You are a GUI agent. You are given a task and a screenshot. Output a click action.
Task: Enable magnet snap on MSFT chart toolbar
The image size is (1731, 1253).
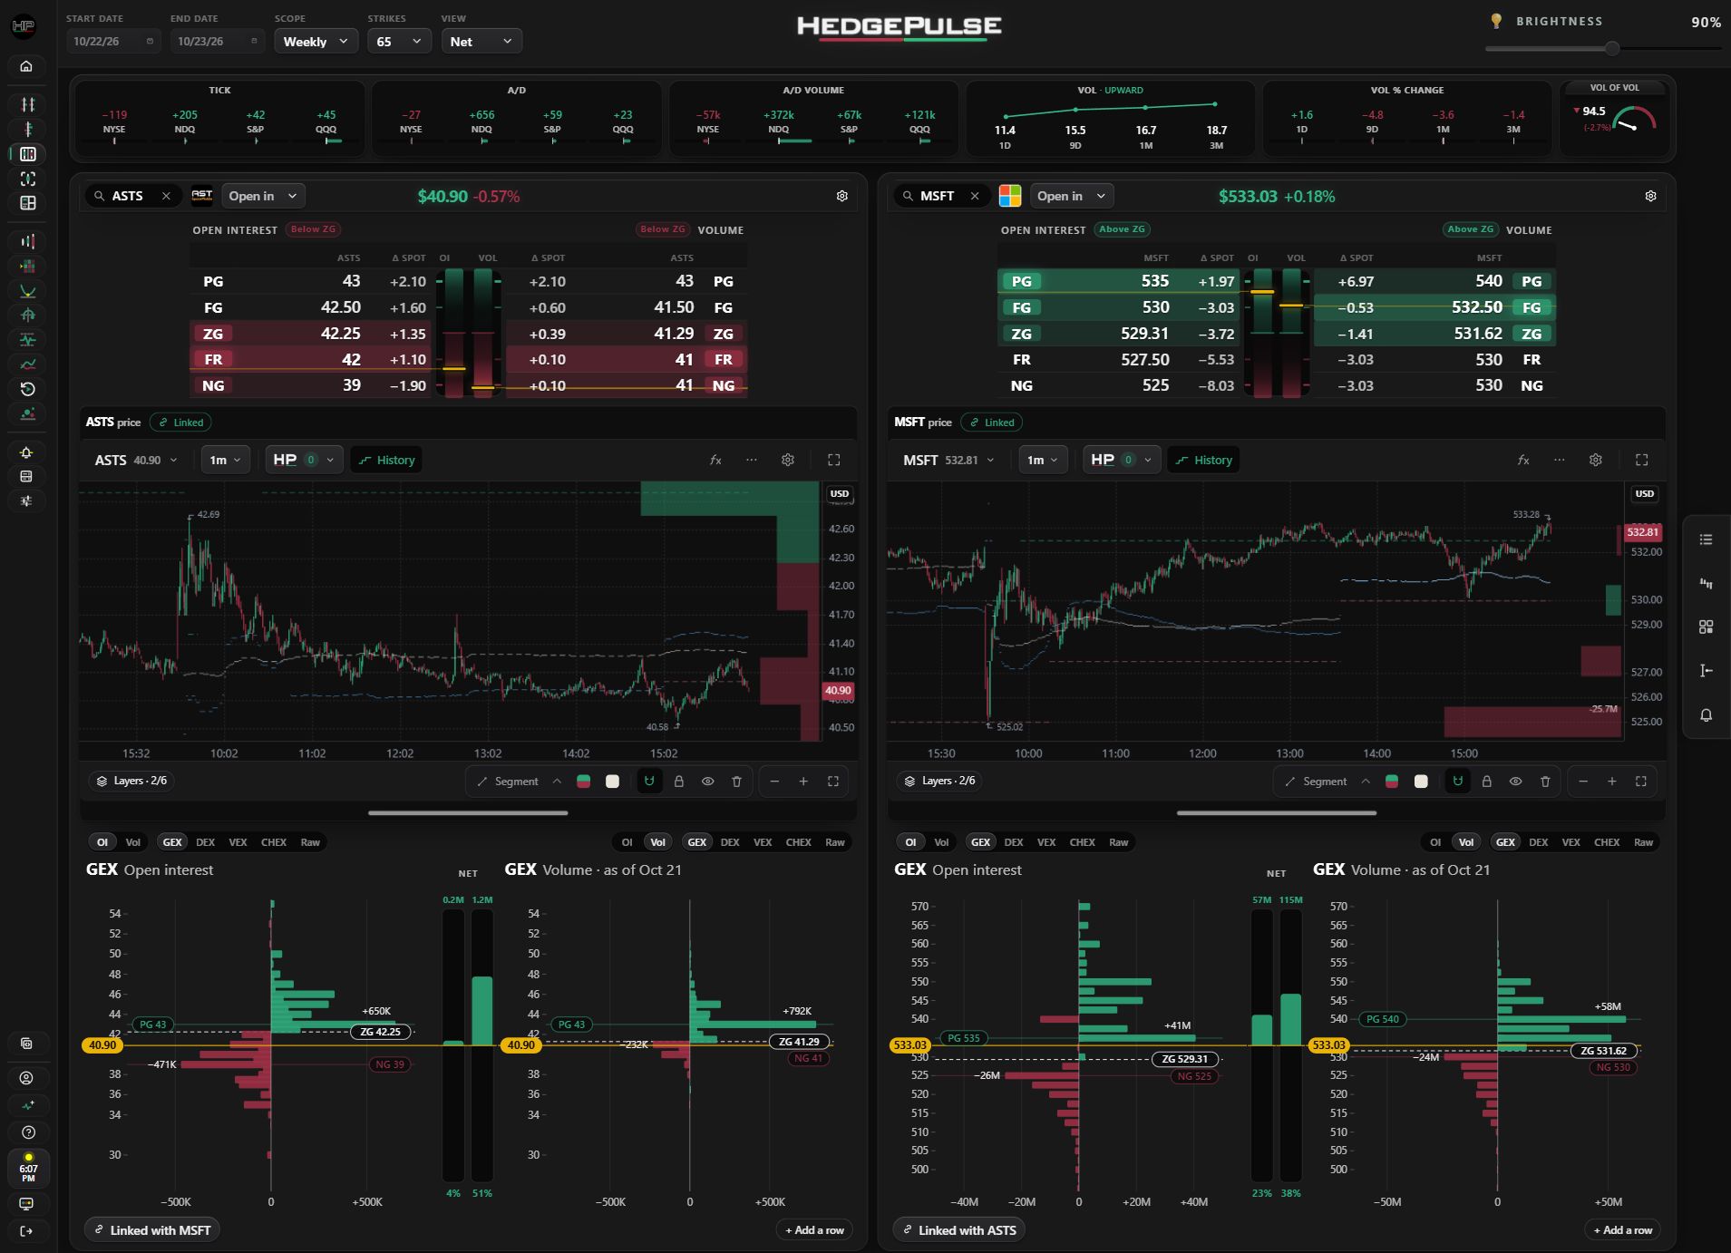(x=1457, y=782)
